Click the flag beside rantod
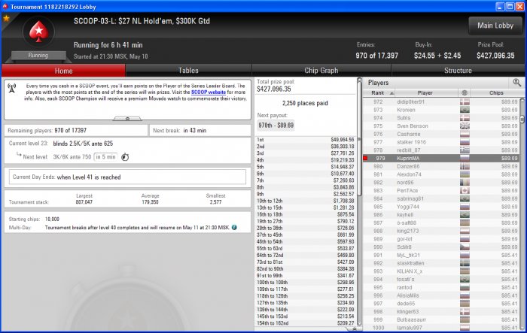527x333 pixels. 465,287
